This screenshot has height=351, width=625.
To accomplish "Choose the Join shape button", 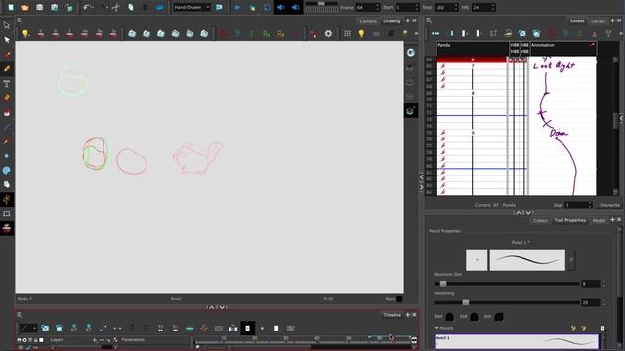I will (x=499, y=317).
